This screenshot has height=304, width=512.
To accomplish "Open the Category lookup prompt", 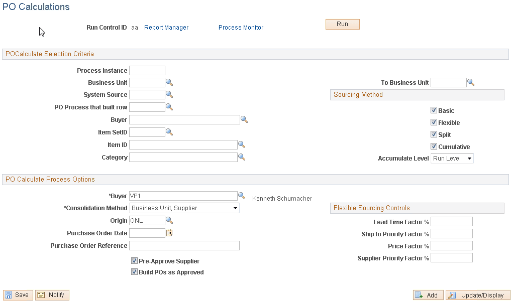I will (242, 157).
